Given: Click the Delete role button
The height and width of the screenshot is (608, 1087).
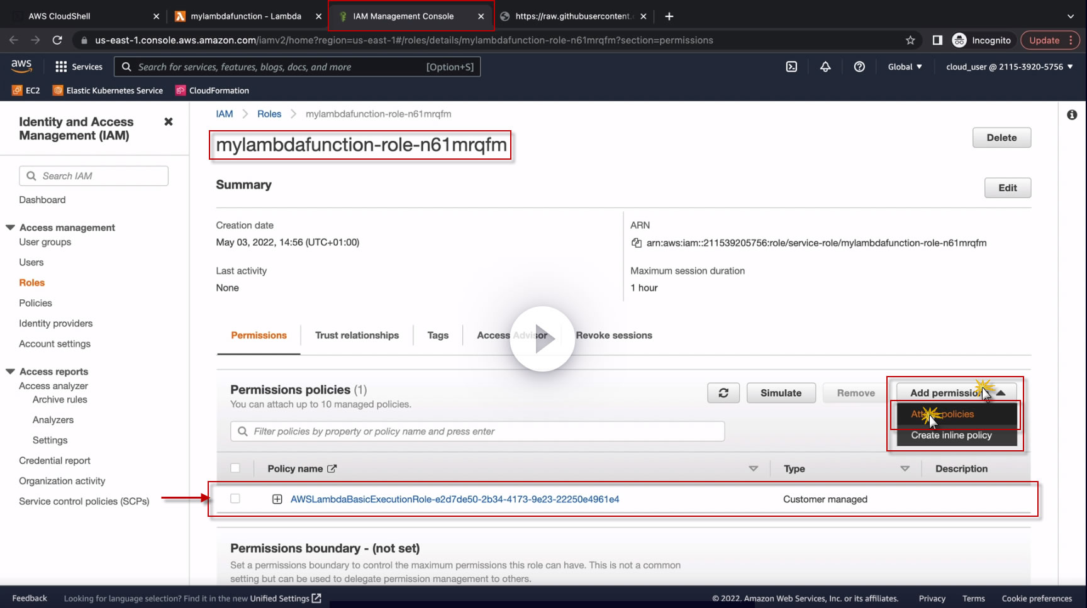Looking at the screenshot, I should (x=1001, y=138).
